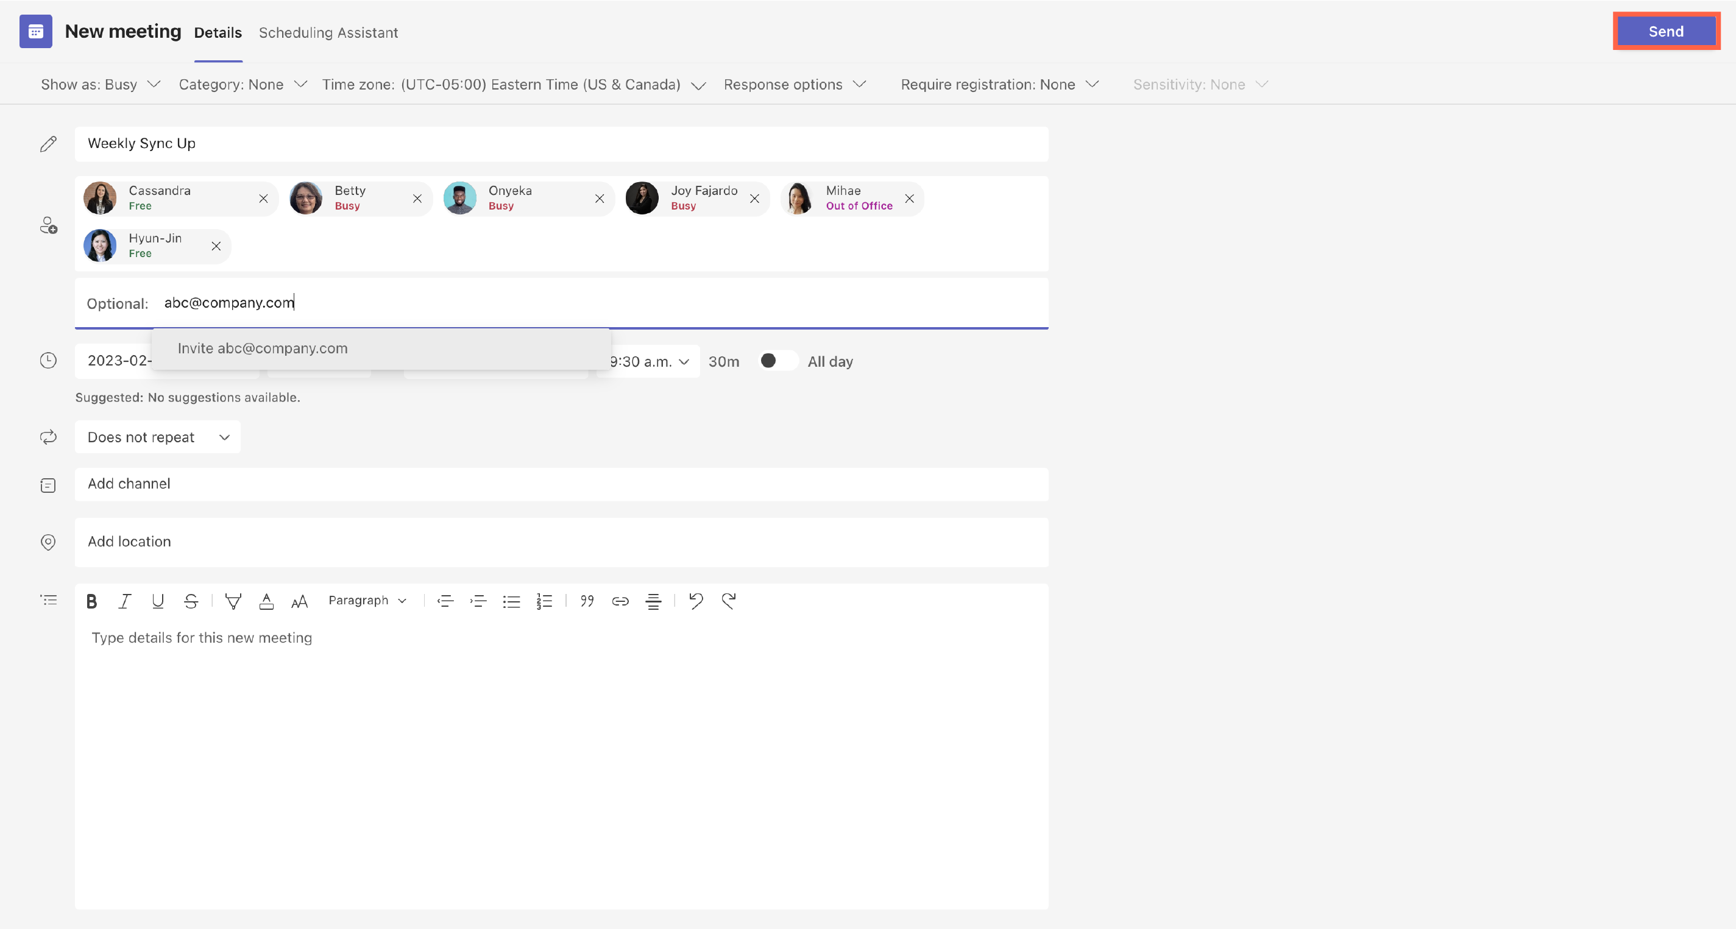Switch to Details tab

point(217,32)
